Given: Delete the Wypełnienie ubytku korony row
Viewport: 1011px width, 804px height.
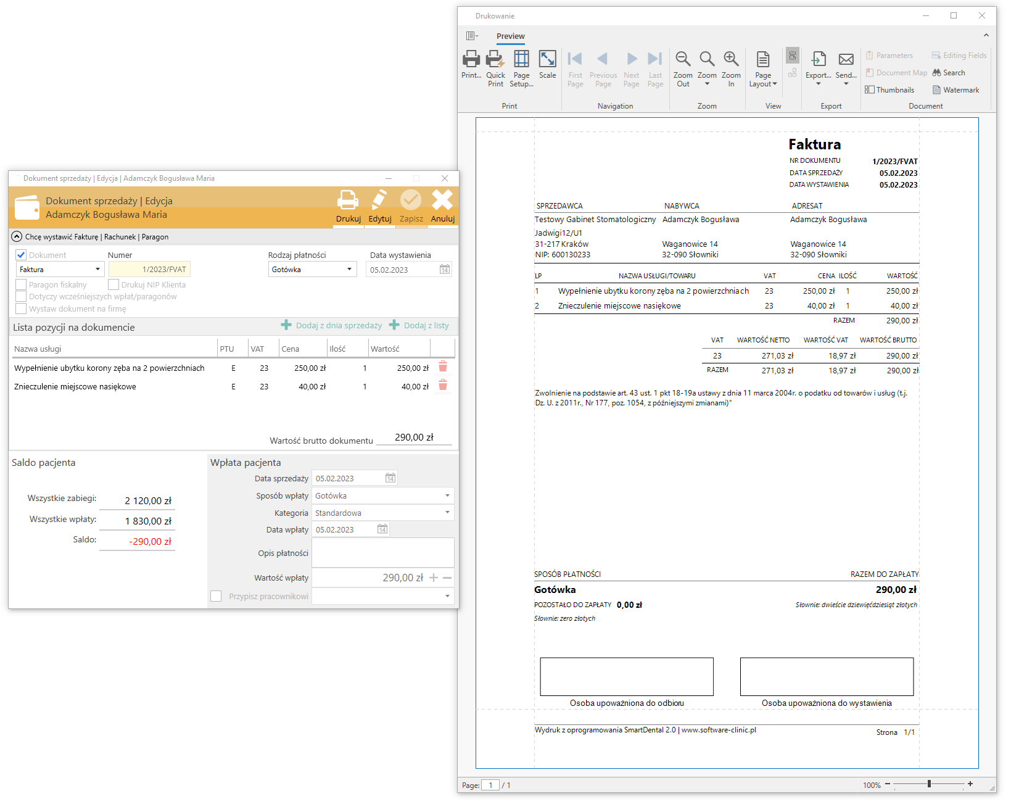Looking at the screenshot, I should [442, 367].
